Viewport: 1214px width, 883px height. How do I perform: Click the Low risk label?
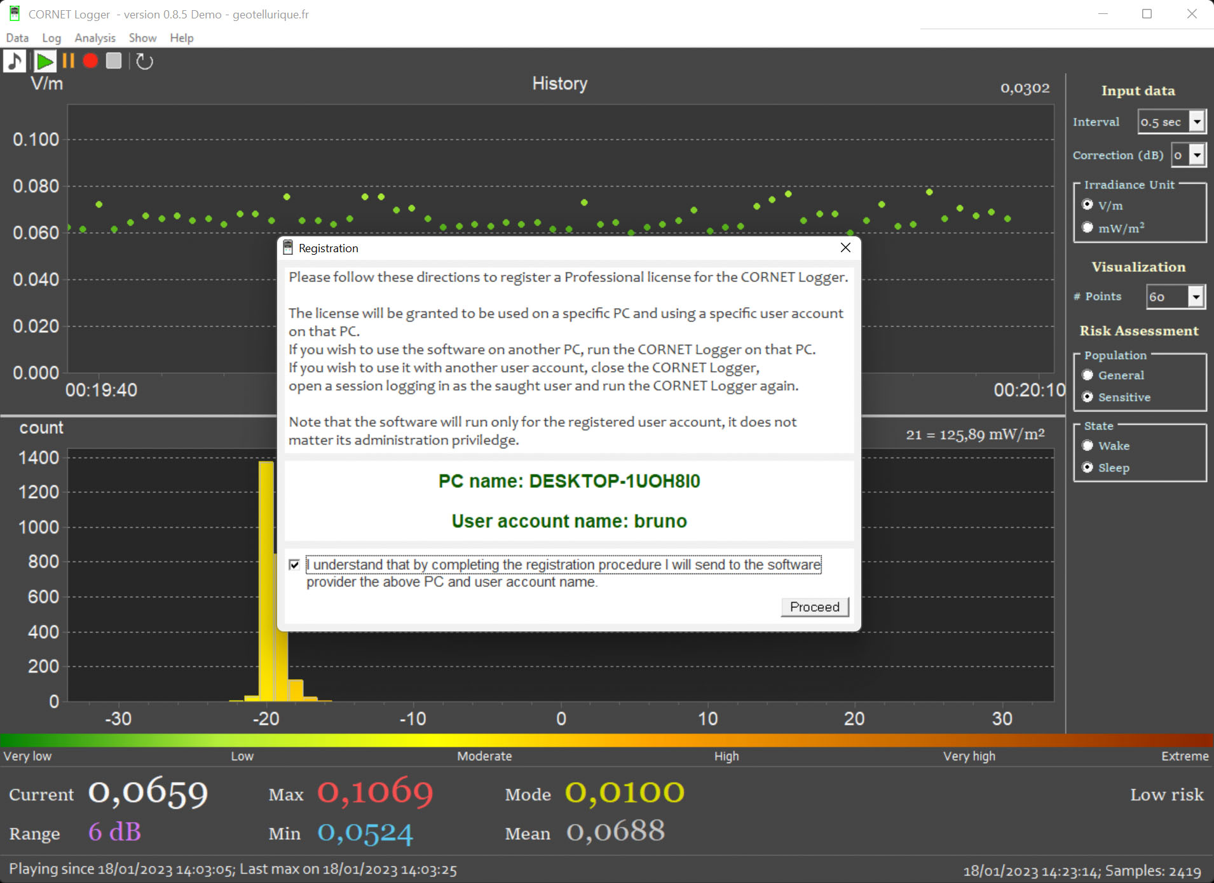[x=1166, y=795]
